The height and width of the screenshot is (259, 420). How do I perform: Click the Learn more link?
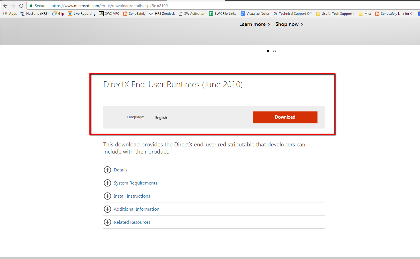coord(255,24)
